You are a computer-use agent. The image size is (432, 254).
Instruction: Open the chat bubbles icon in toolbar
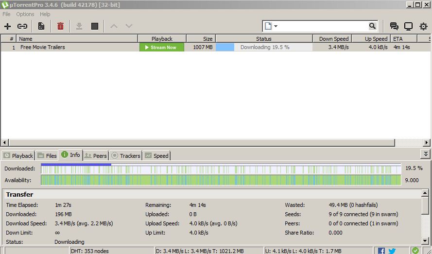[394, 26]
